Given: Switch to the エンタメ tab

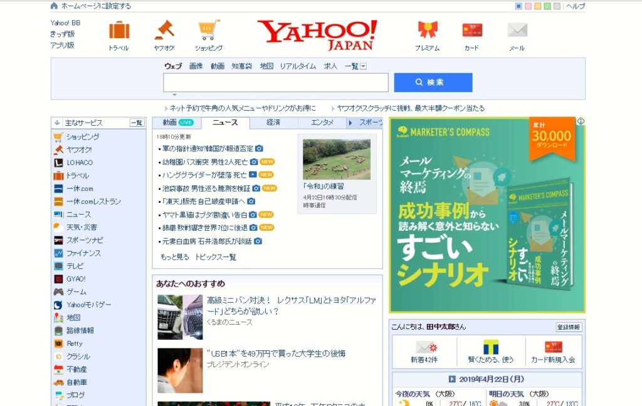Looking at the screenshot, I should (322, 123).
